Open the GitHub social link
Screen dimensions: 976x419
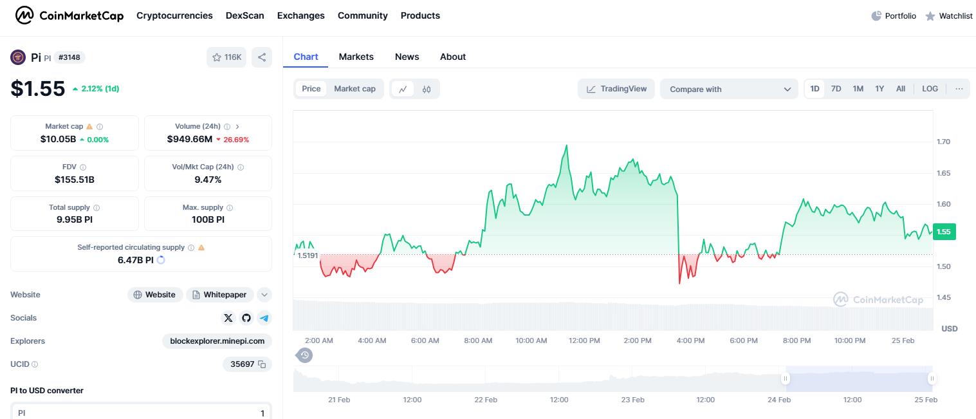click(x=246, y=318)
